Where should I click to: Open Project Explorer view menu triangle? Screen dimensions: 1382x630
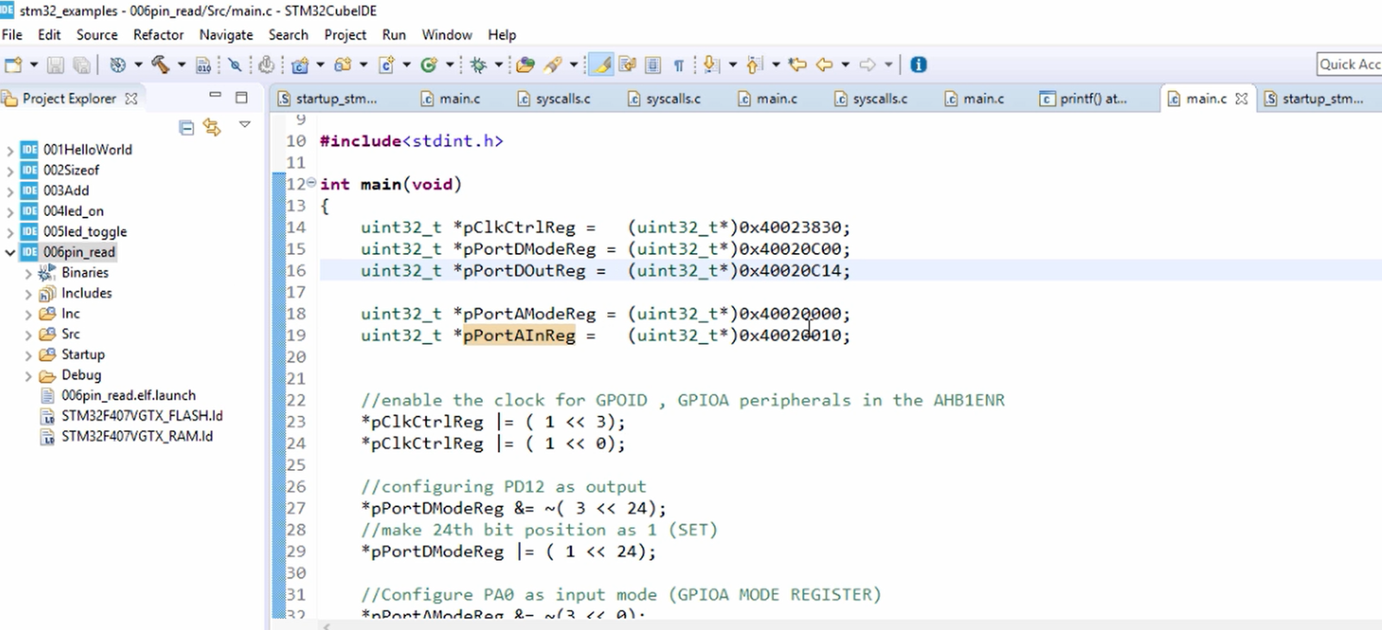[x=245, y=125]
